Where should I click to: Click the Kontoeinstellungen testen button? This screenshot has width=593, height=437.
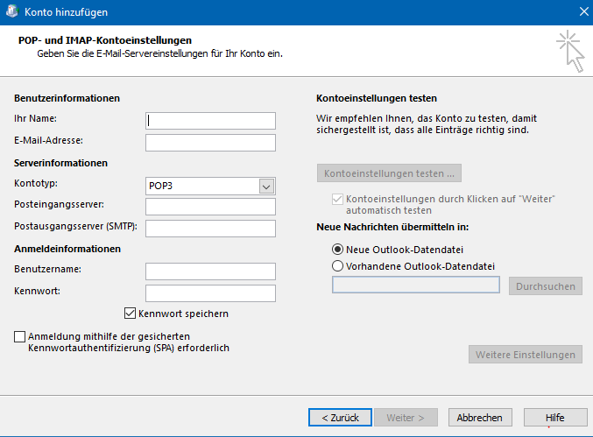tap(389, 173)
